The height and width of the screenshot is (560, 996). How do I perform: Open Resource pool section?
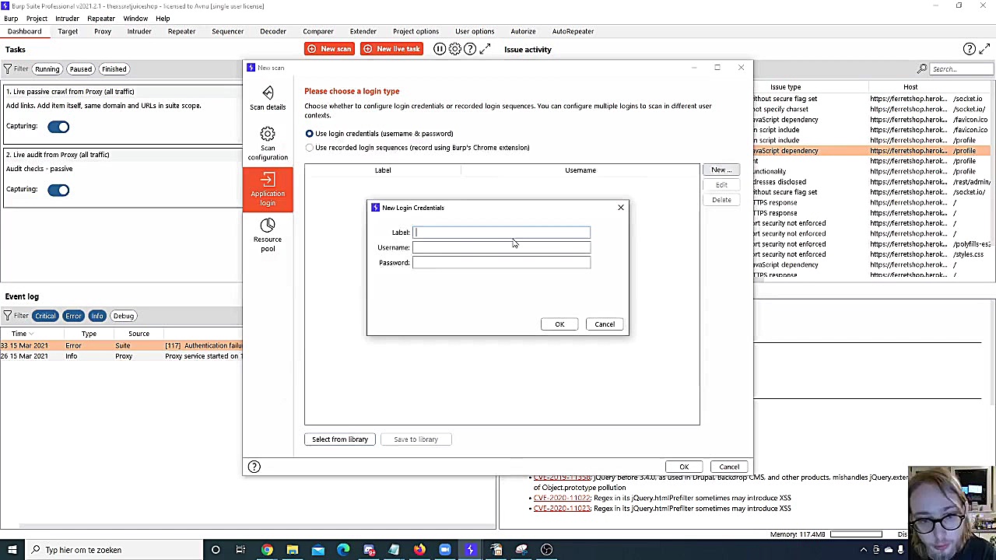pyautogui.click(x=268, y=235)
